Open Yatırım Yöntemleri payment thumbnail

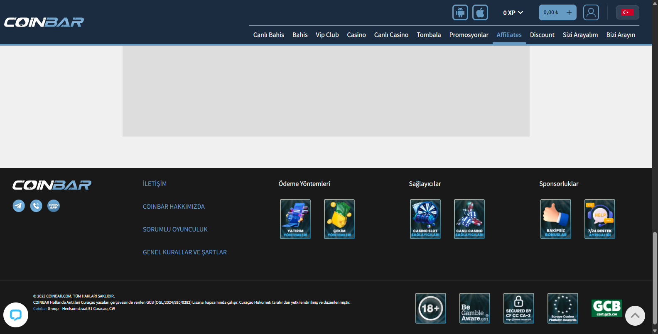[295, 219]
